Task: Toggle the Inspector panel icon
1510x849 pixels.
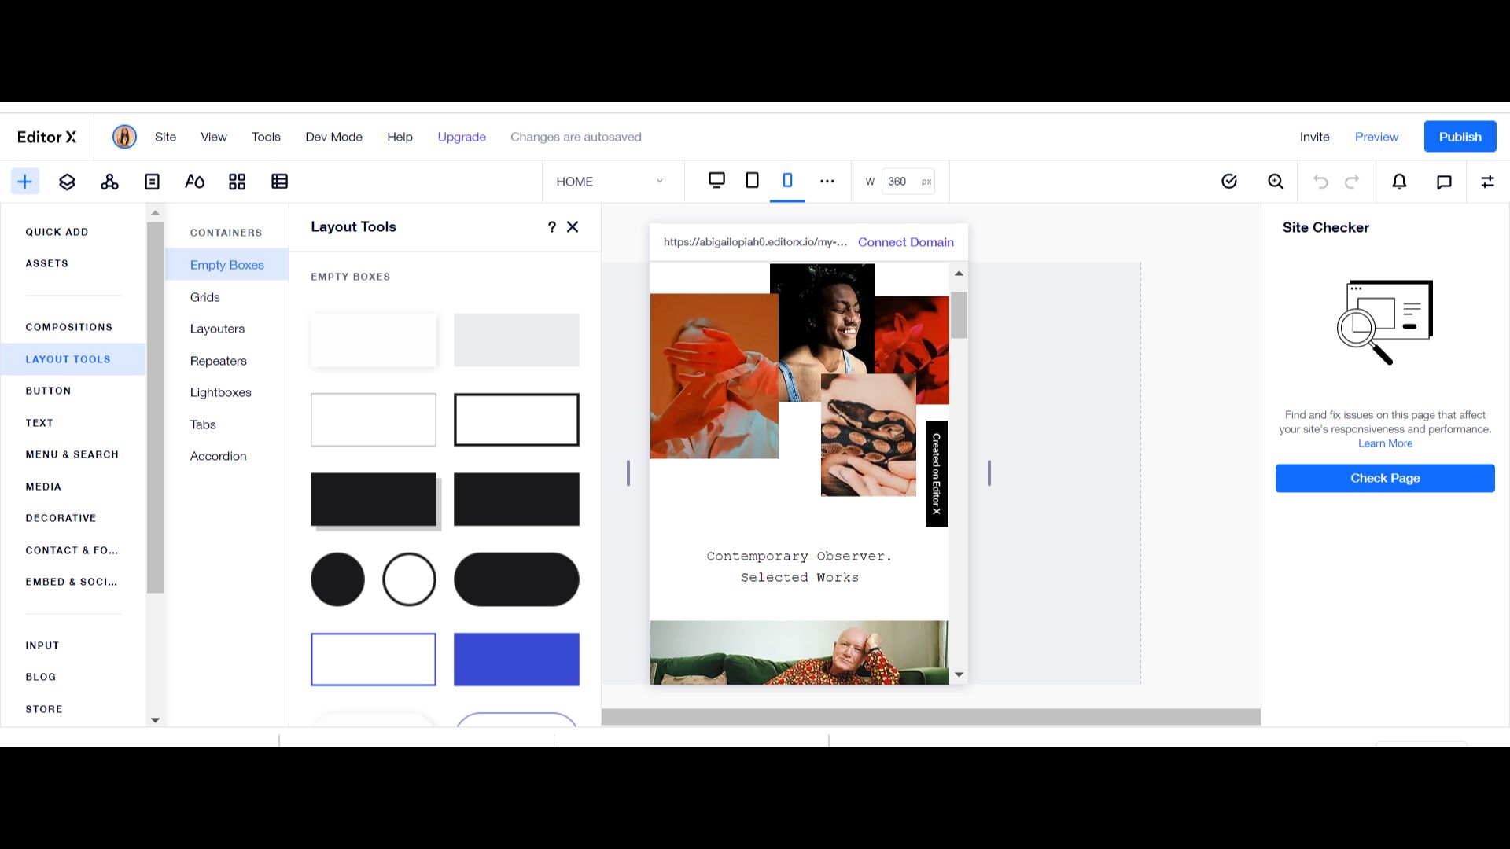Action: (x=1487, y=182)
